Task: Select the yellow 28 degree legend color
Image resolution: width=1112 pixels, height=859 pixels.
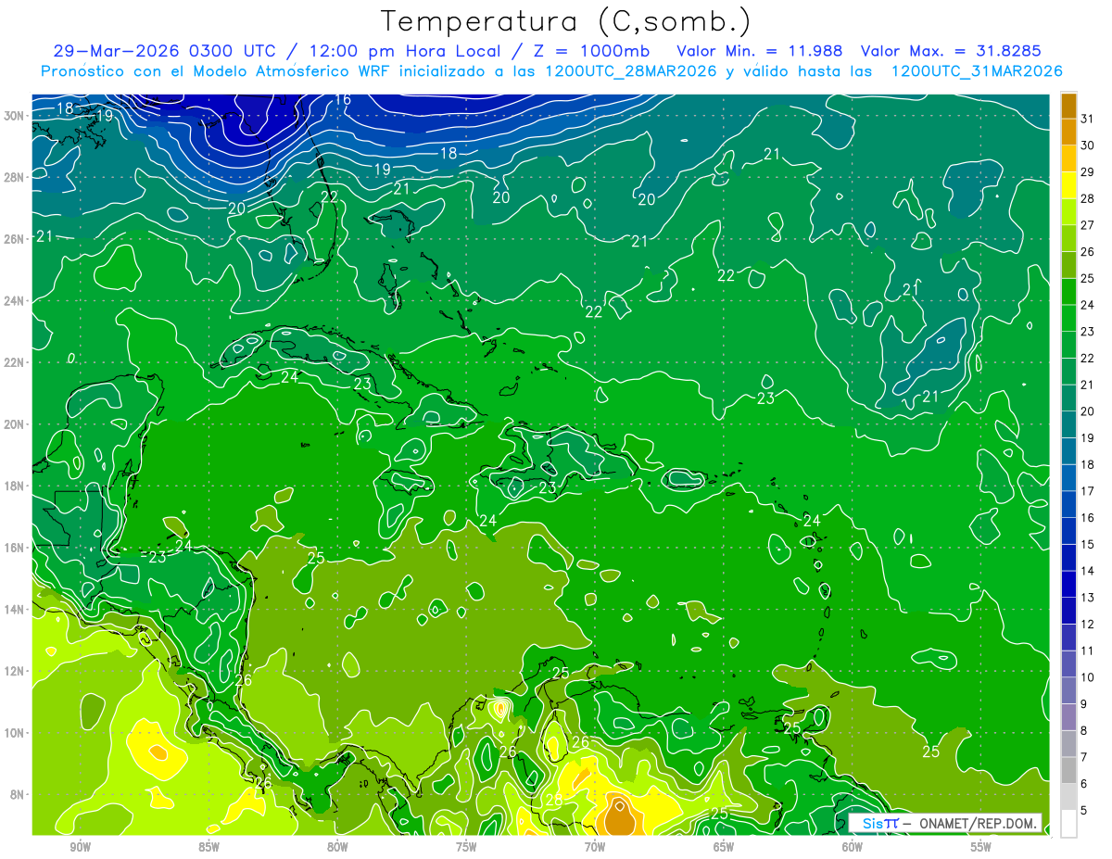Action: [x=1068, y=185]
